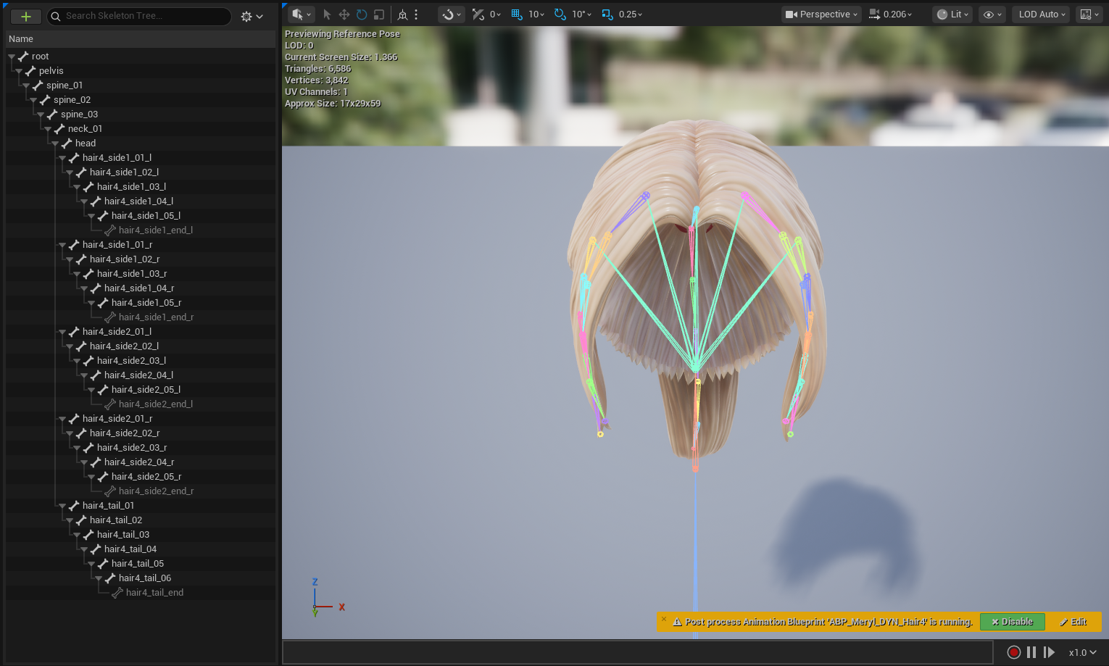Screen dimensions: 1109x666
Task: Open the Show eye icon menu
Action: pos(992,14)
